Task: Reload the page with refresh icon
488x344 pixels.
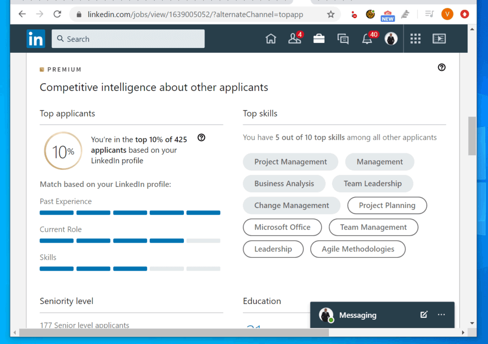Action: [x=57, y=14]
